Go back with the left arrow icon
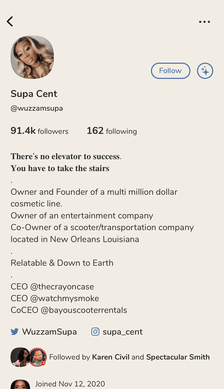Image resolution: width=224 pixels, height=389 pixels. pos(10,22)
